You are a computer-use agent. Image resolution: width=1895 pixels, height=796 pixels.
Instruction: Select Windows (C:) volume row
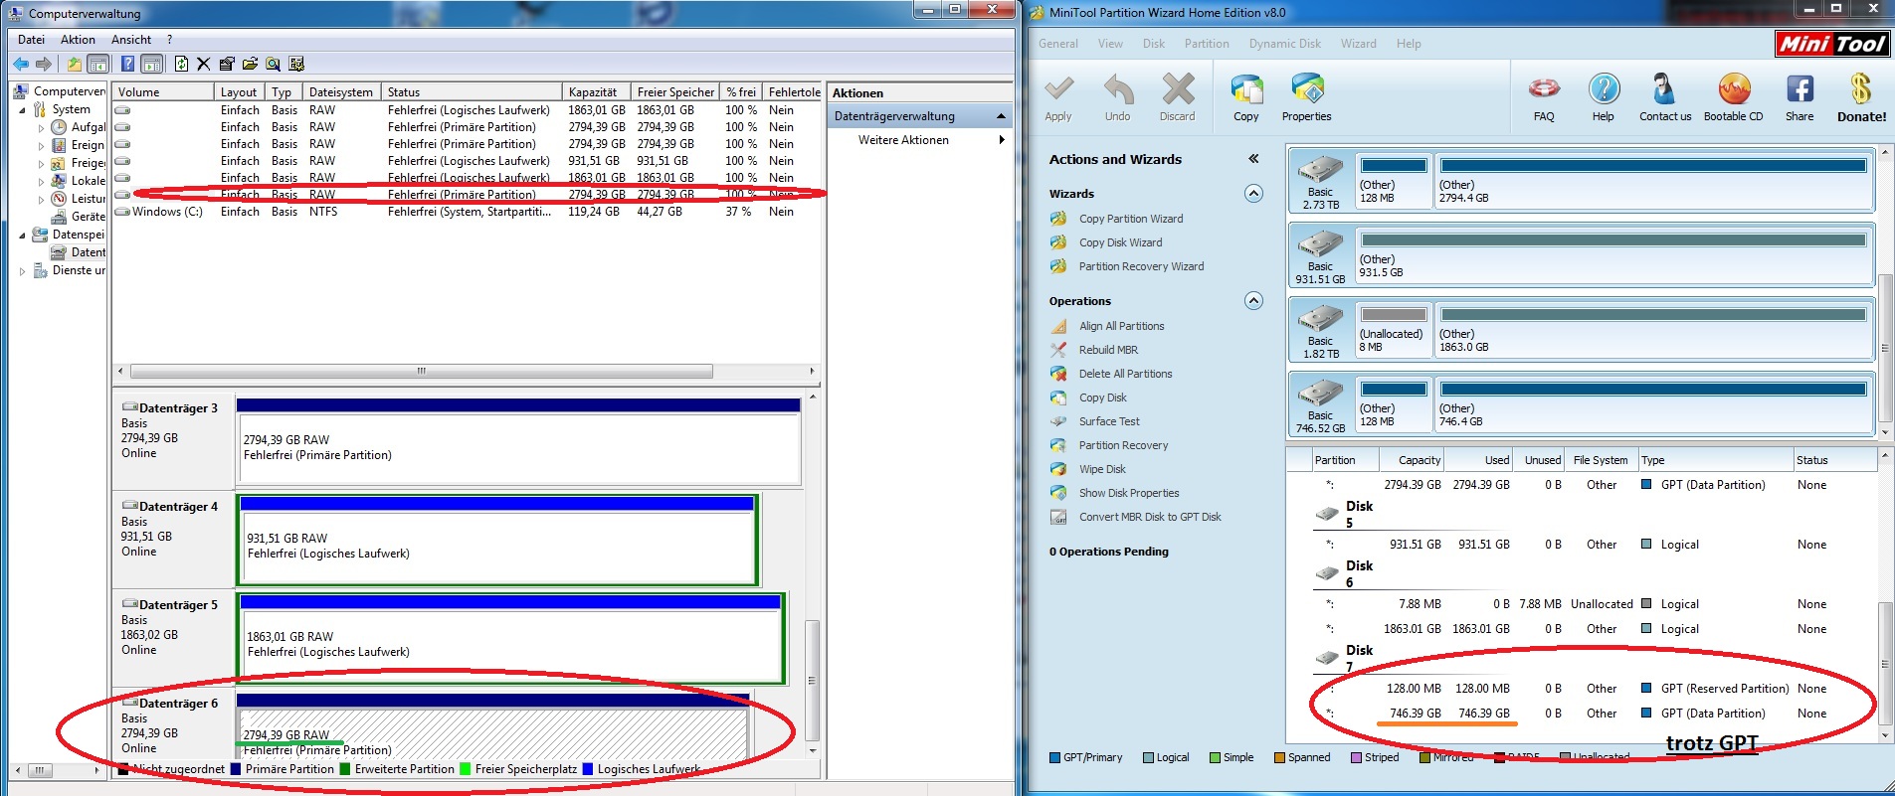click(468, 212)
